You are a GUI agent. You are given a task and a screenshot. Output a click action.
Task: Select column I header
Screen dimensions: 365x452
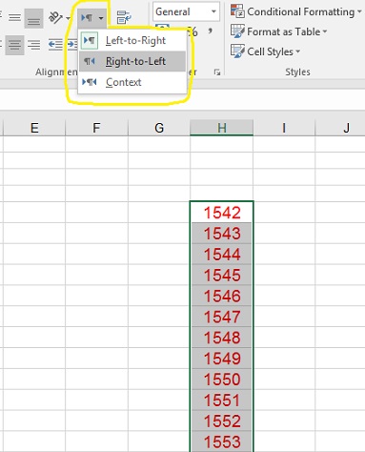click(x=284, y=128)
